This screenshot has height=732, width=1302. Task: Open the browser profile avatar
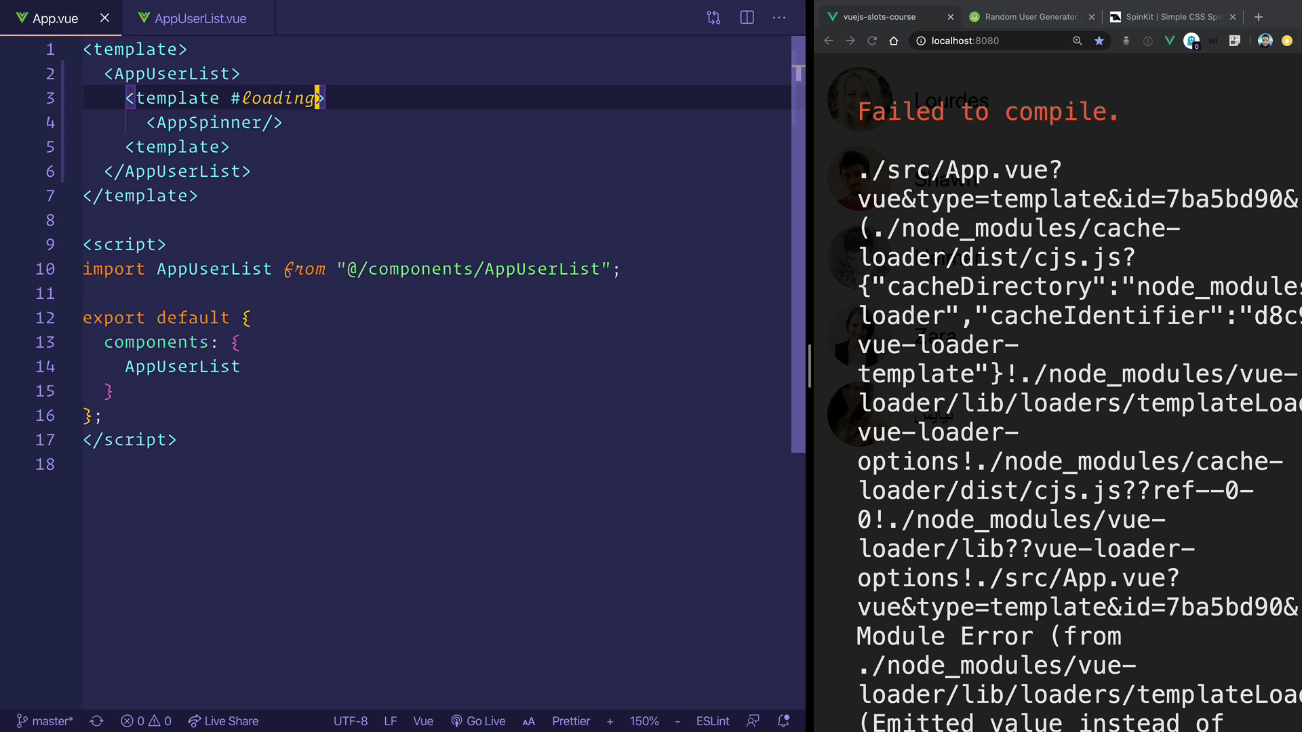tap(1265, 41)
